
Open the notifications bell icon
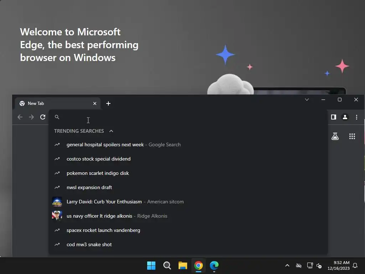click(x=355, y=265)
